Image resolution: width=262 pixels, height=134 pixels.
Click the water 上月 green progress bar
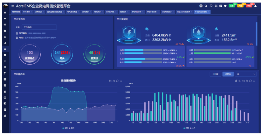(x=213, y=53)
